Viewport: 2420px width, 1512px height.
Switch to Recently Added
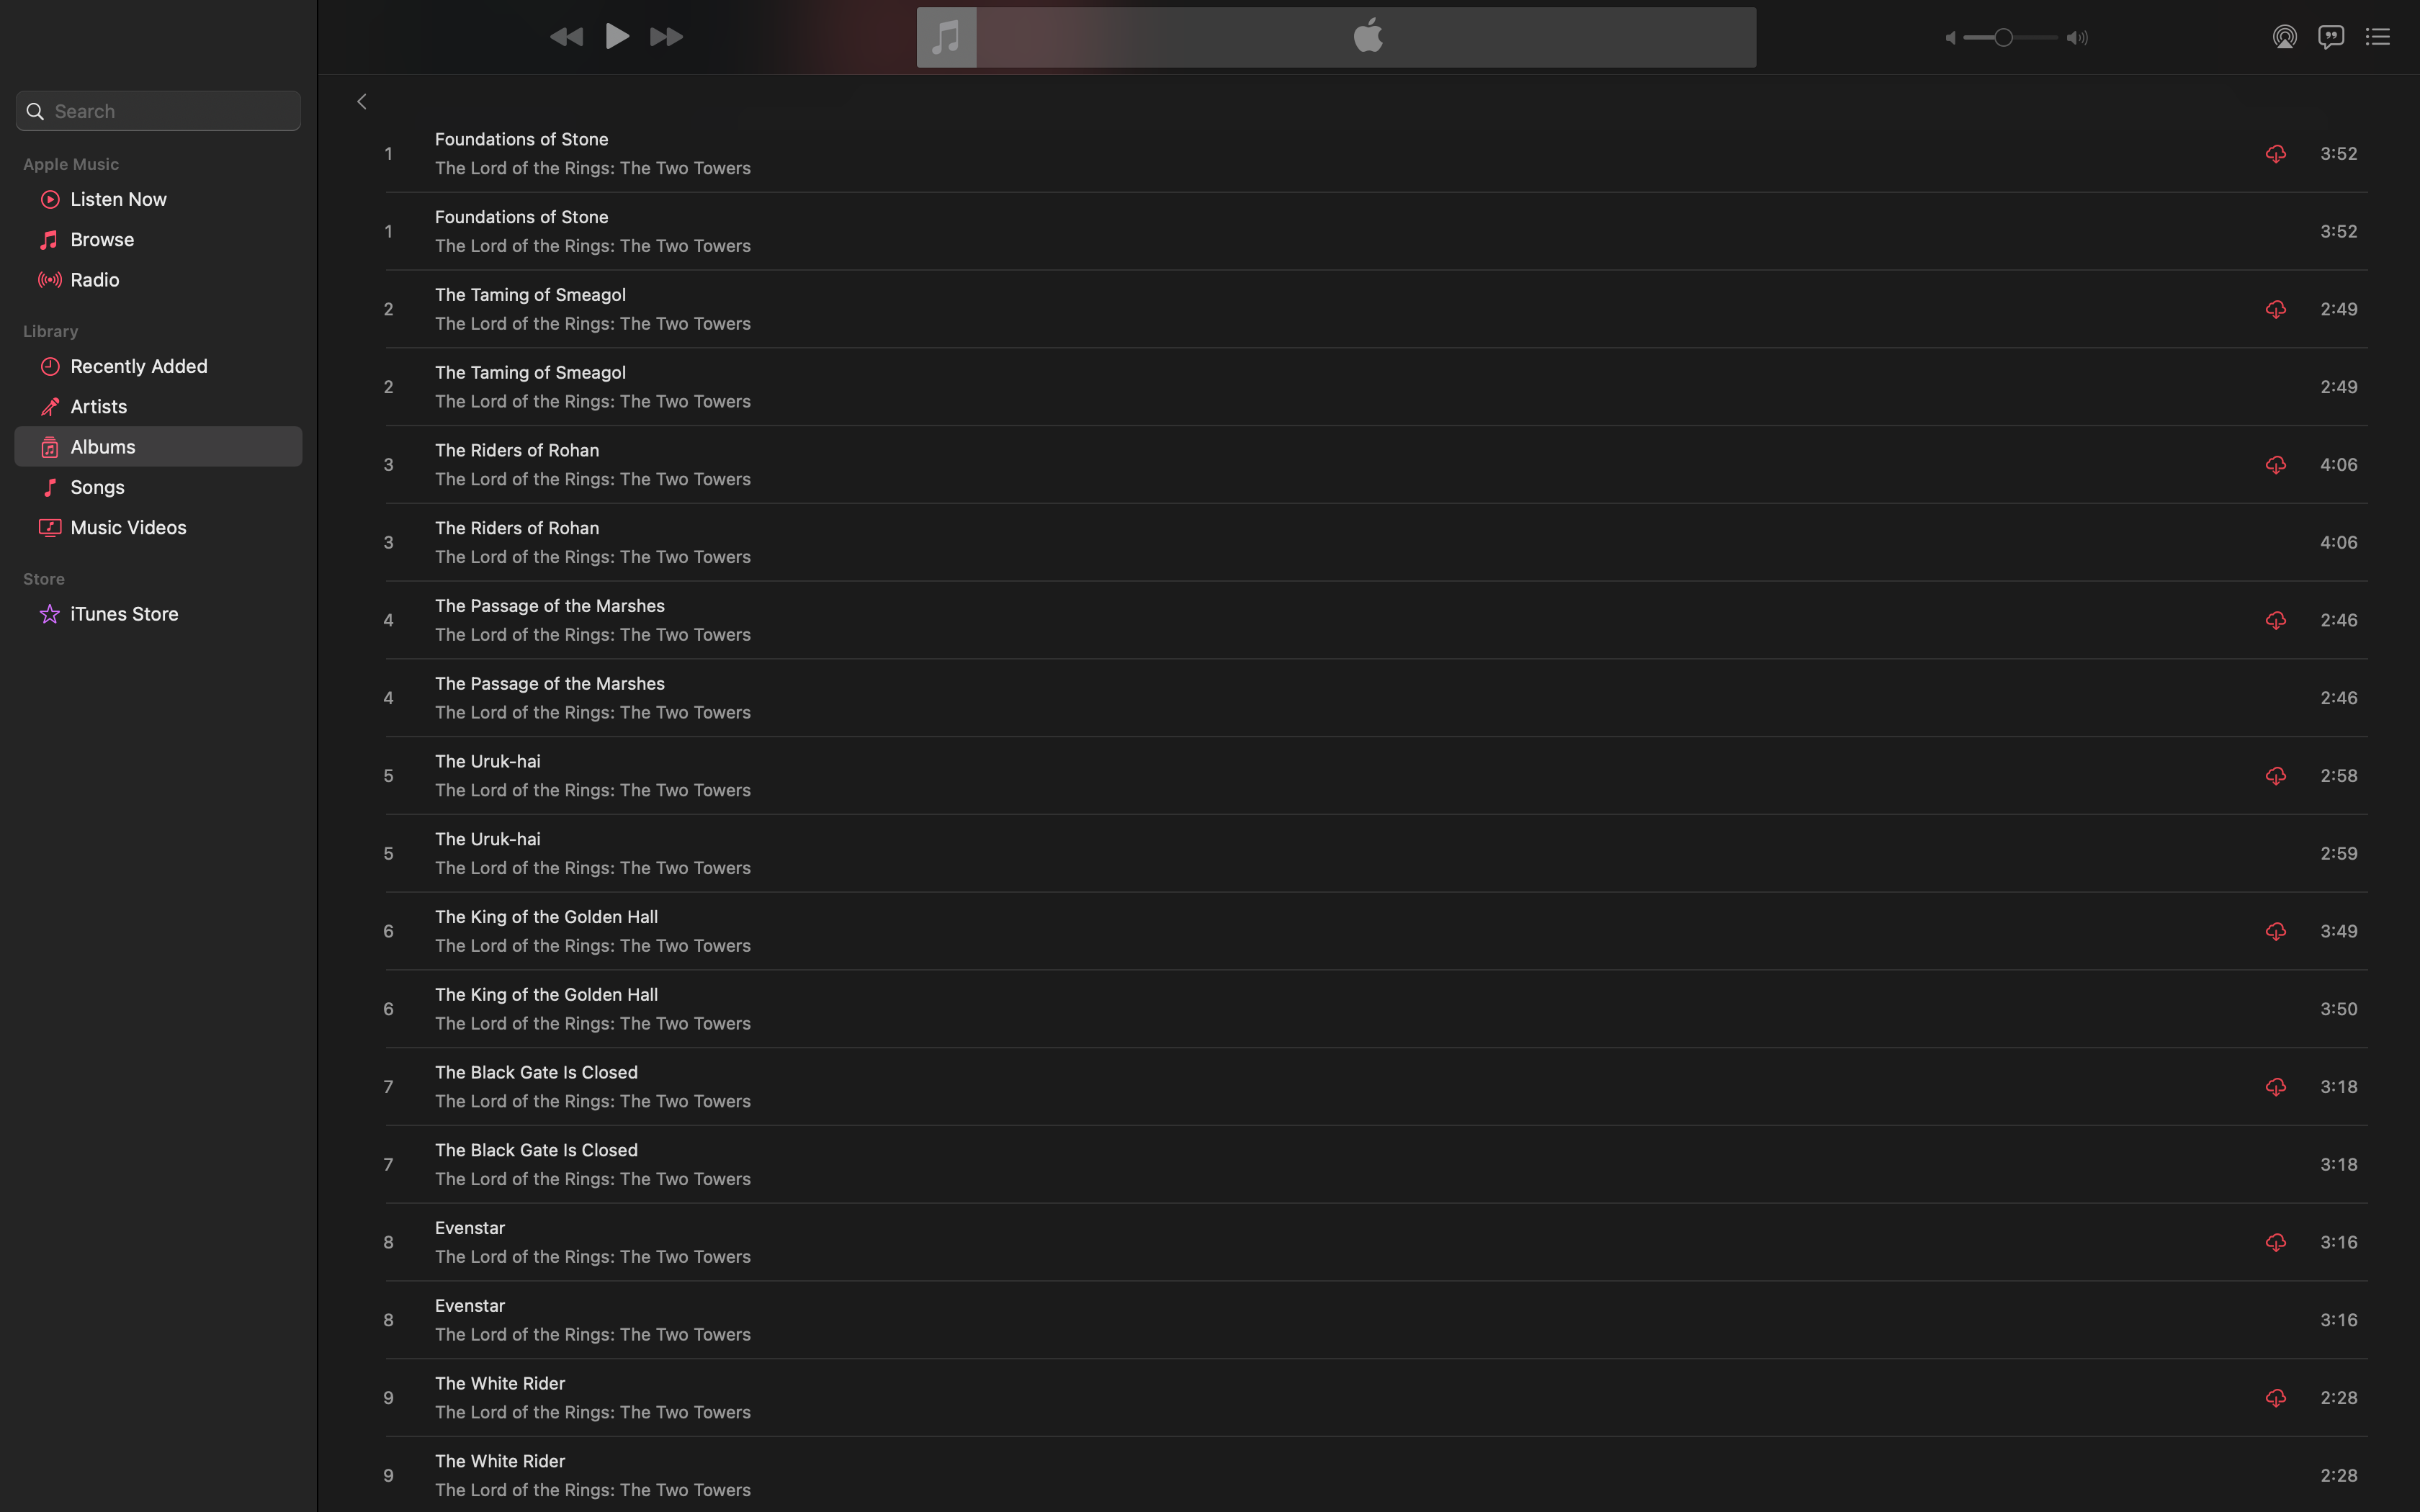(x=139, y=367)
